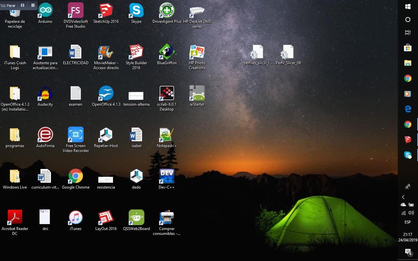Select the isabel Word document
Viewport: 418px width, 261px height.
click(x=136, y=138)
